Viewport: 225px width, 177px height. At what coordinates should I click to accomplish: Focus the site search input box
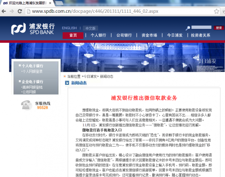point(201,27)
